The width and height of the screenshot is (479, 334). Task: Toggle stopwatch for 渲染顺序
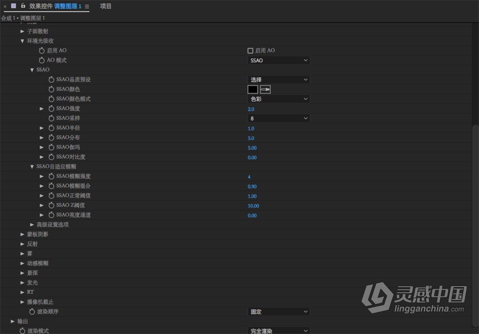pos(32,312)
